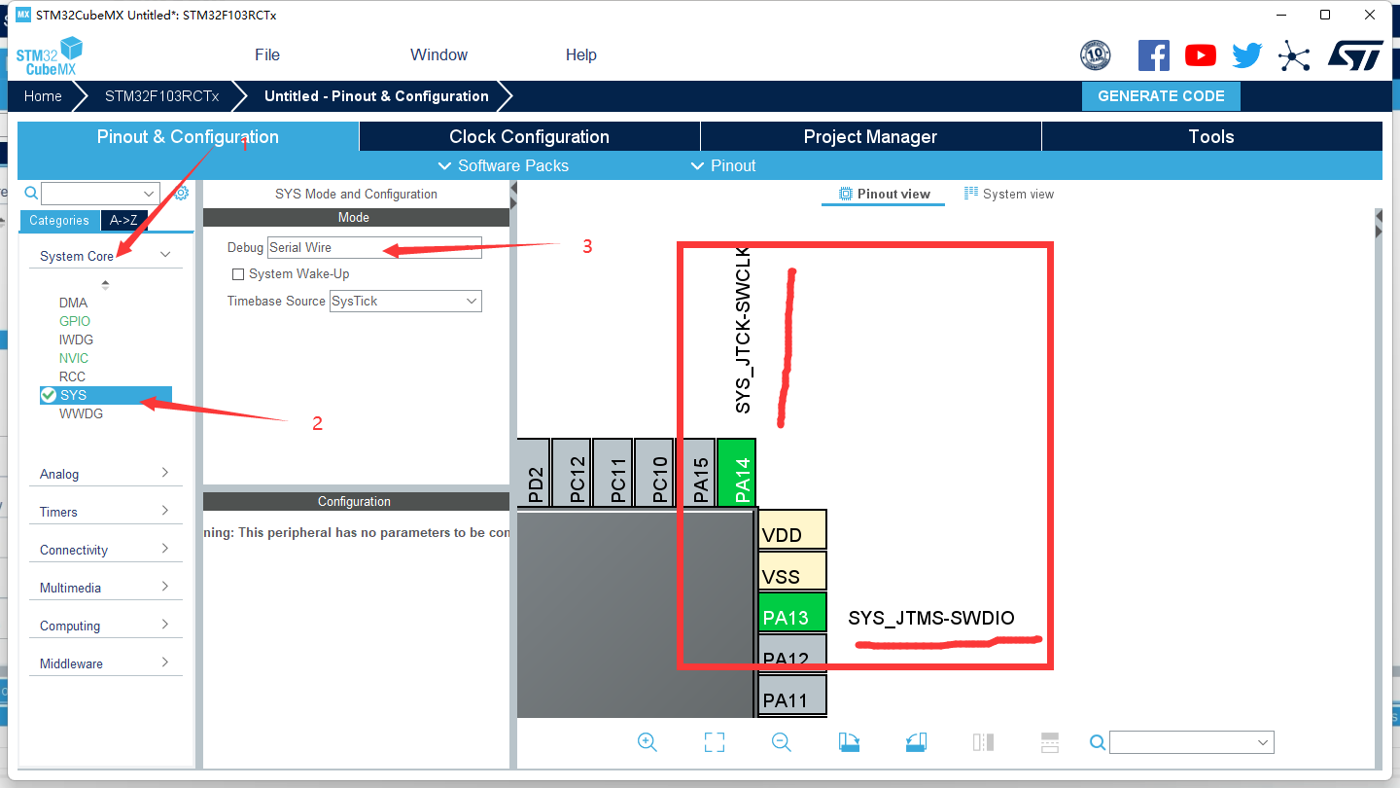Viewport: 1400px width, 788px height.
Task: Click the green-highlighted PA14 pin
Action: (x=737, y=472)
